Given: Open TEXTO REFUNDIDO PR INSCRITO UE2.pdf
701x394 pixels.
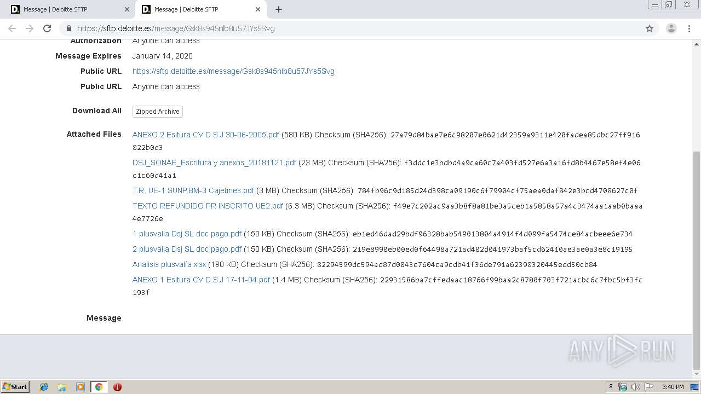Looking at the screenshot, I should (208, 206).
